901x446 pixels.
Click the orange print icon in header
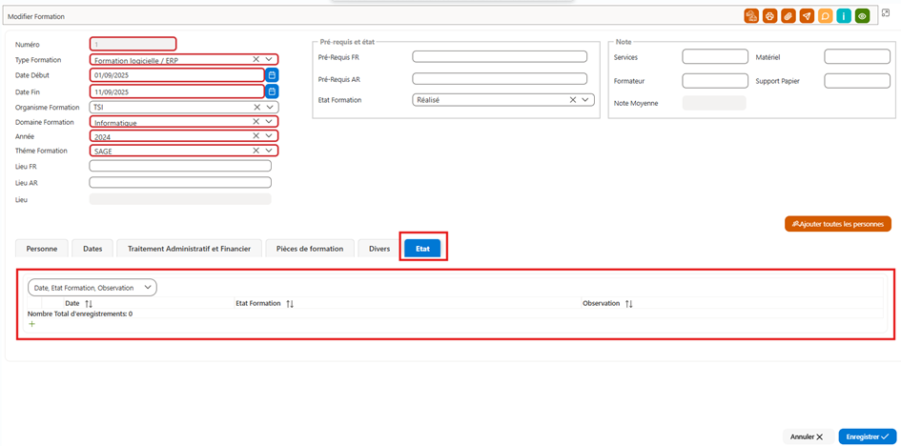[769, 16]
